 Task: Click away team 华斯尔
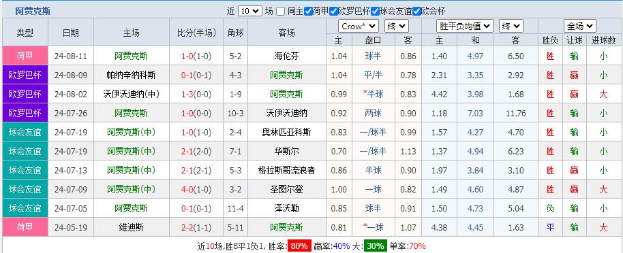[286, 151]
